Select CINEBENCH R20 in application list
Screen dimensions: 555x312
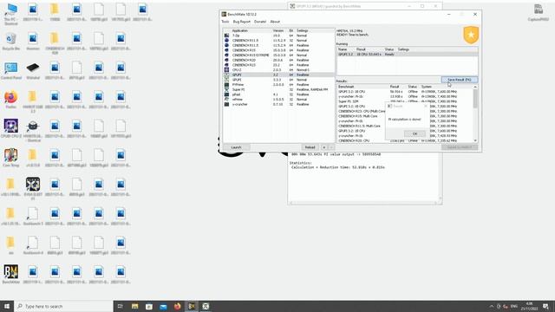point(278,60)
